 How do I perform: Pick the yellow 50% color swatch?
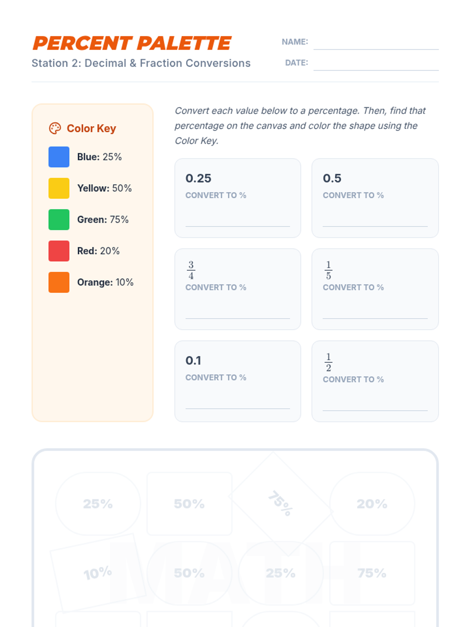[59, 188]
